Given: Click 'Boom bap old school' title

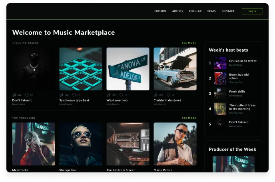Looking at the screenshot, I should (239, 76).
